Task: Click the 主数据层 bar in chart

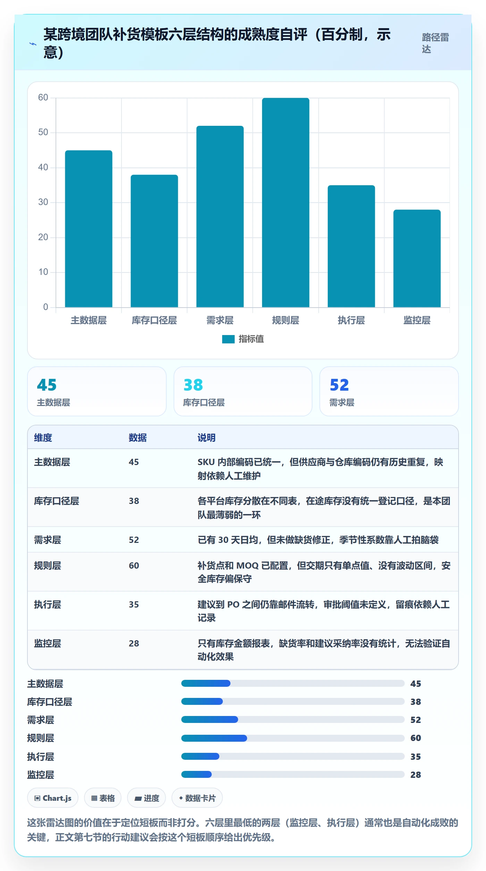Action: 89,229
